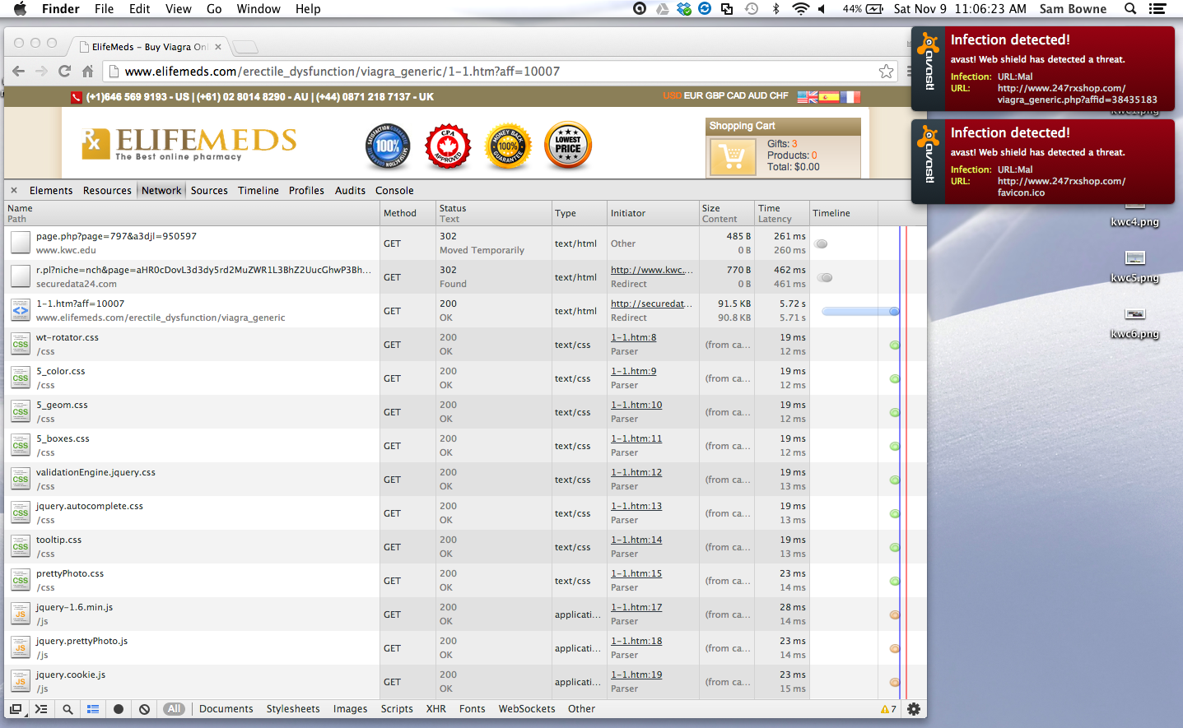Select the jquery.prettyPhoto.js request row
Viewport: 1183px width, 728px height.
[x=465, y=648]
